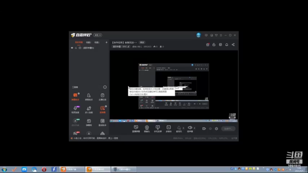Image resolution: width=308 pixels, height=173 pixels.
Task: Open the orange 读弹幕 read-danmaku tool
Action: [x=102, y=110]
